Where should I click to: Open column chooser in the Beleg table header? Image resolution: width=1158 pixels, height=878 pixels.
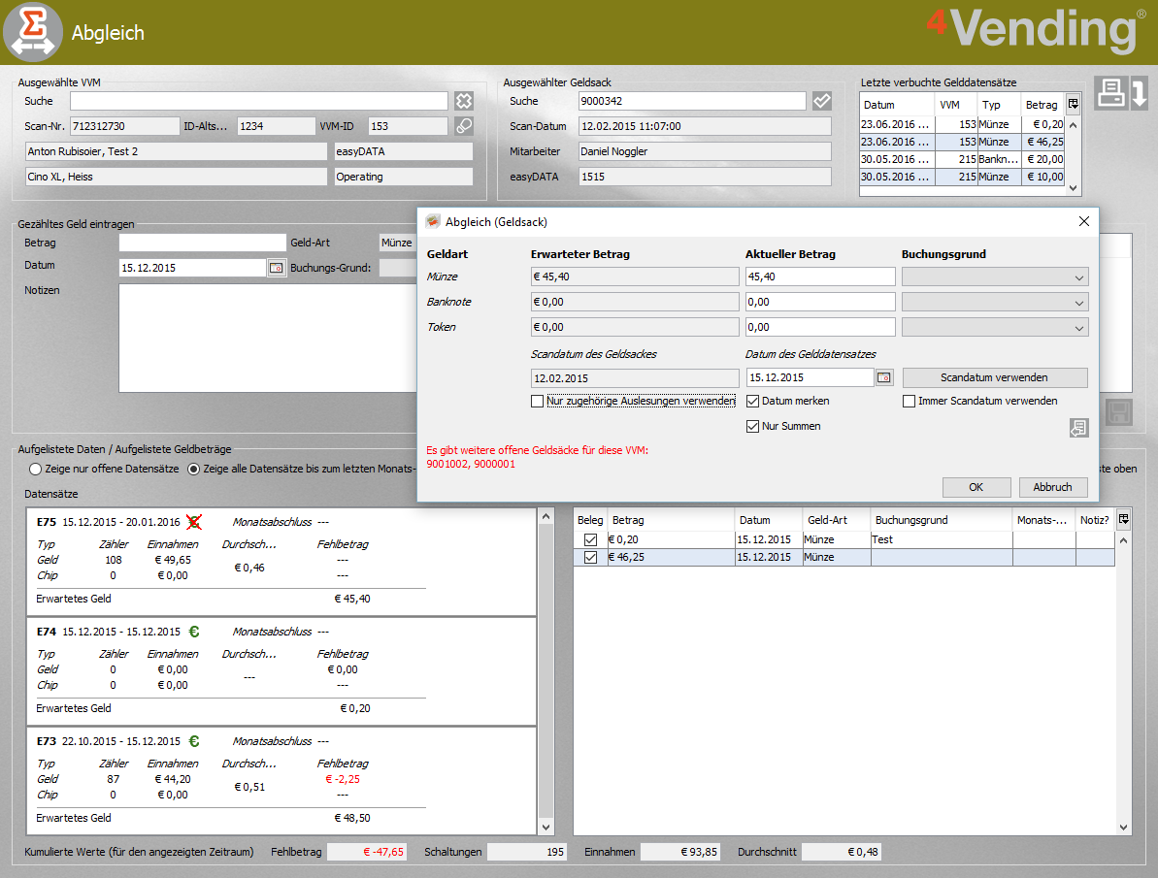1123,519
